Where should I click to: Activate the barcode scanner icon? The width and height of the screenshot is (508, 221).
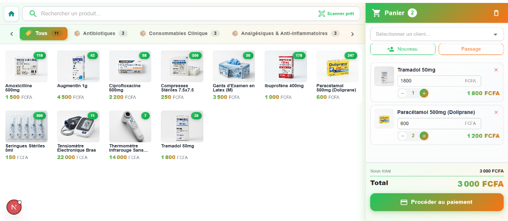click(321, 13)
